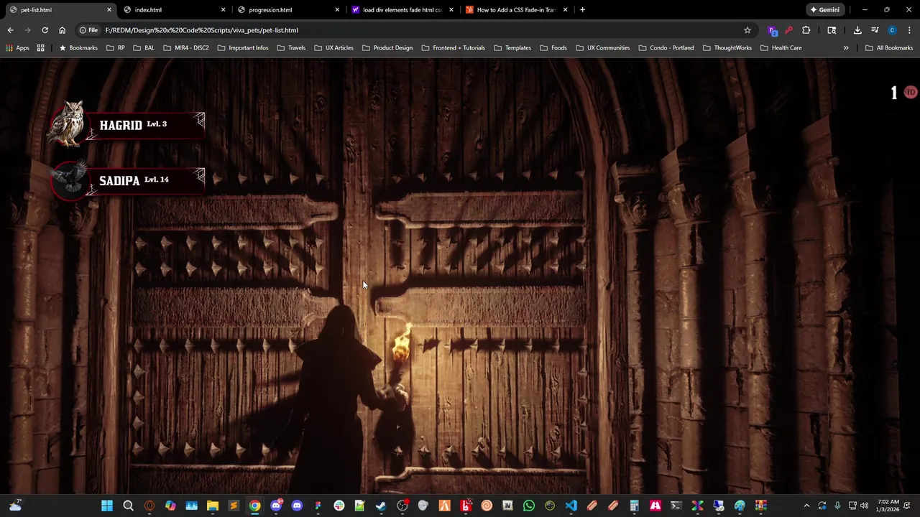
Task: Switch to the index.html tab
Action: coord(171,10)
